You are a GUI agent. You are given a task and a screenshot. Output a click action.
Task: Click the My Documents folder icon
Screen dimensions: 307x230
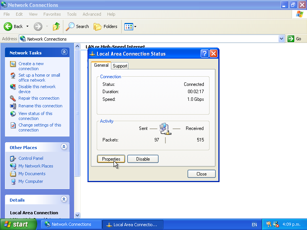(13, 174)
